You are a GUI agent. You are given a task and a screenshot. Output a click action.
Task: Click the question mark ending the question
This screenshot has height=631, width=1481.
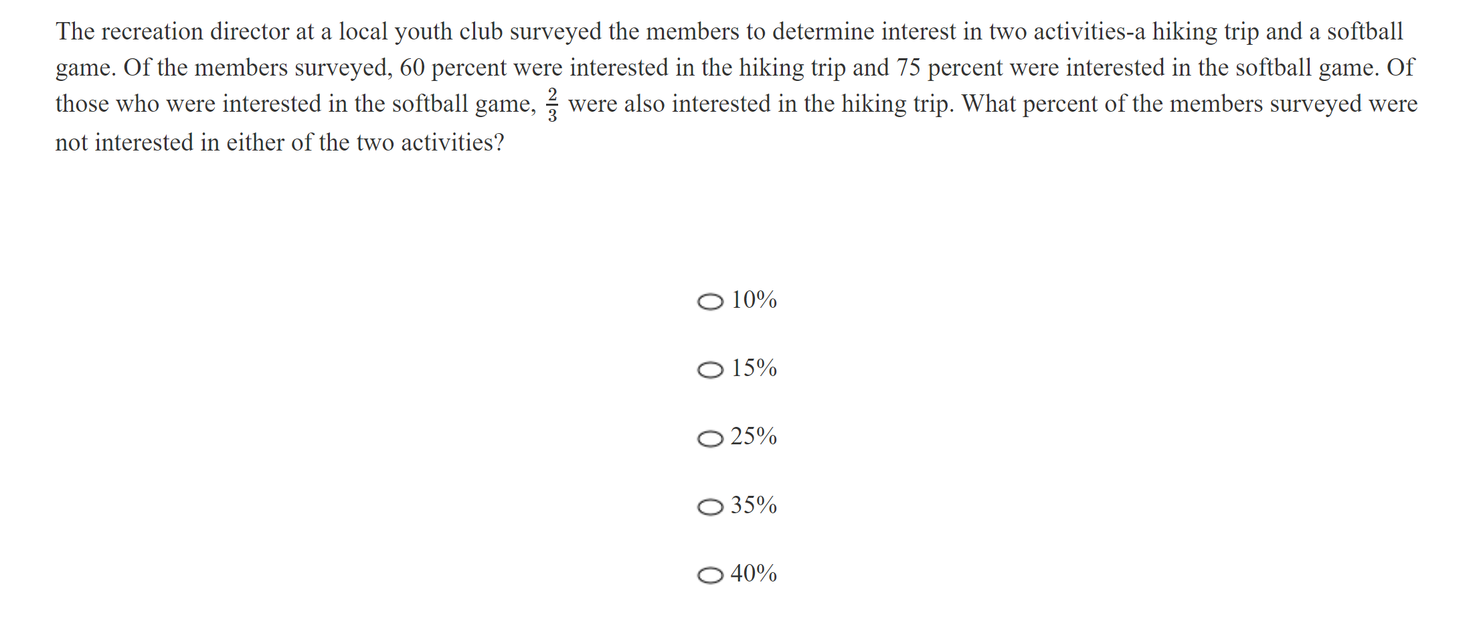coord(499,143)
